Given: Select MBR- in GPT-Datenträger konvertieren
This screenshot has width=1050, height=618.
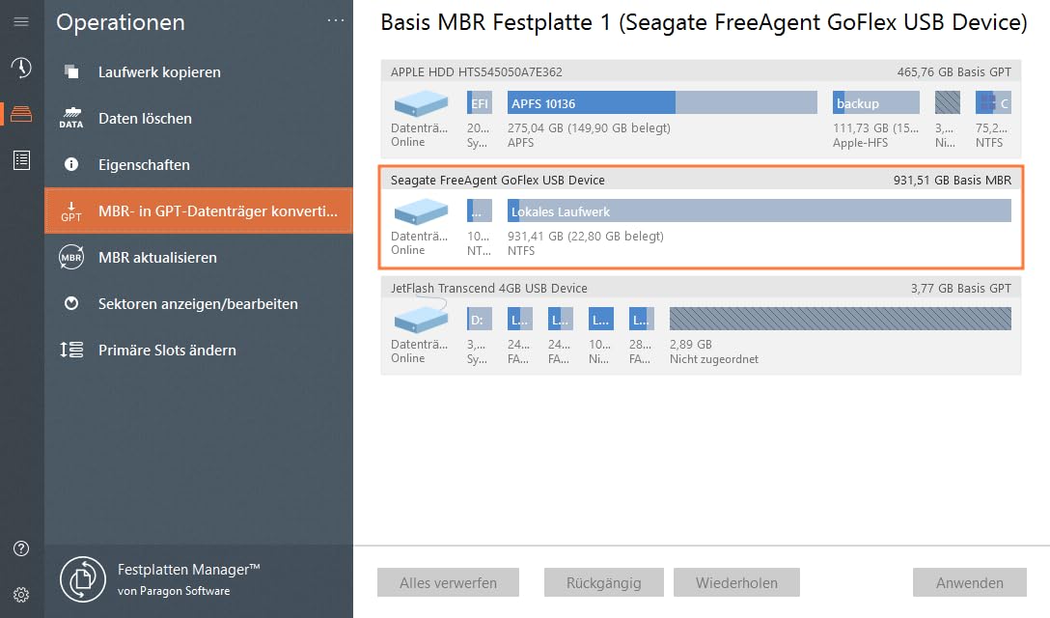Looking at the screenshot, I should tap(199, 211).
